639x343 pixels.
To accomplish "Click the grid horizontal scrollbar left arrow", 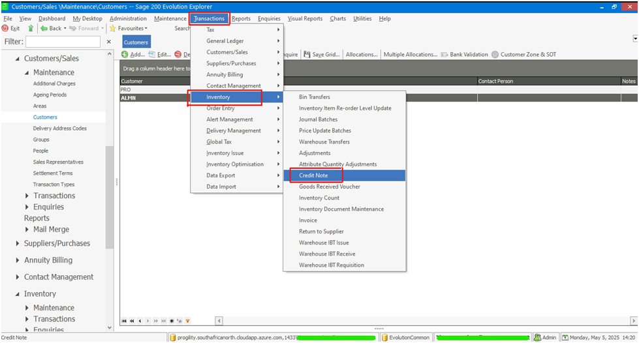I will [219, 321].
